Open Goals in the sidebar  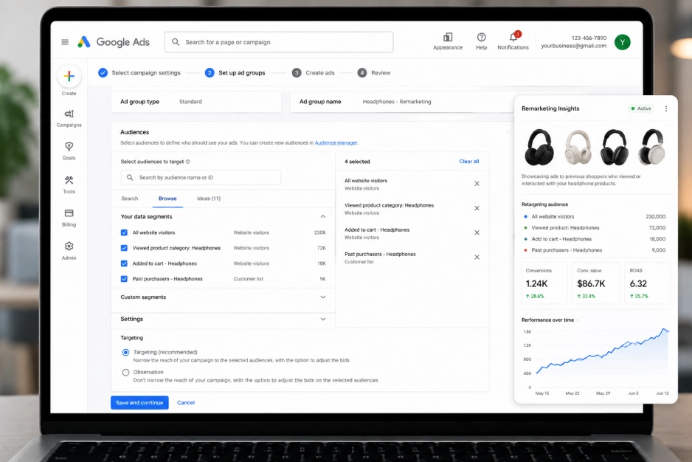(69, 151)
